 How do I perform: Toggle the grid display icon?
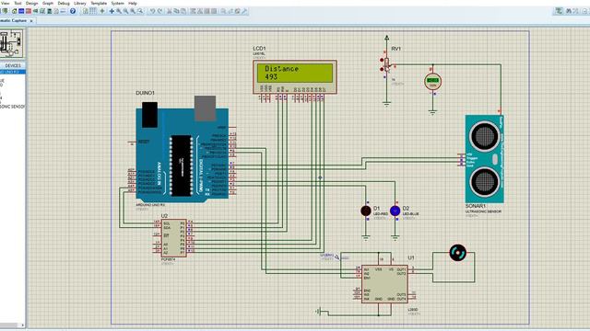click(92, 11)
